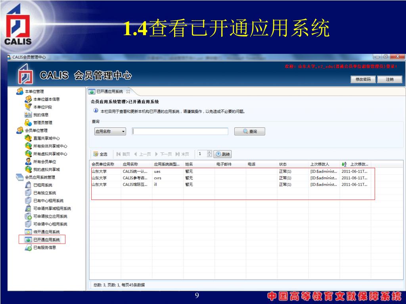This screenshot has height=304, width=406.
Task: Go to 上一页 previous page
Action: point(142,154)
